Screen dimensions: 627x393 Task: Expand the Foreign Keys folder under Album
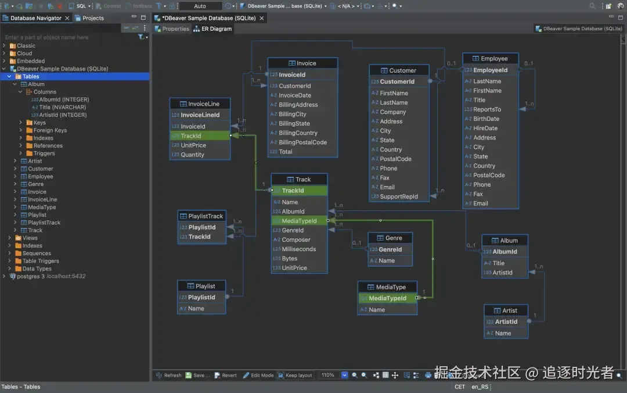coord(21,130)
